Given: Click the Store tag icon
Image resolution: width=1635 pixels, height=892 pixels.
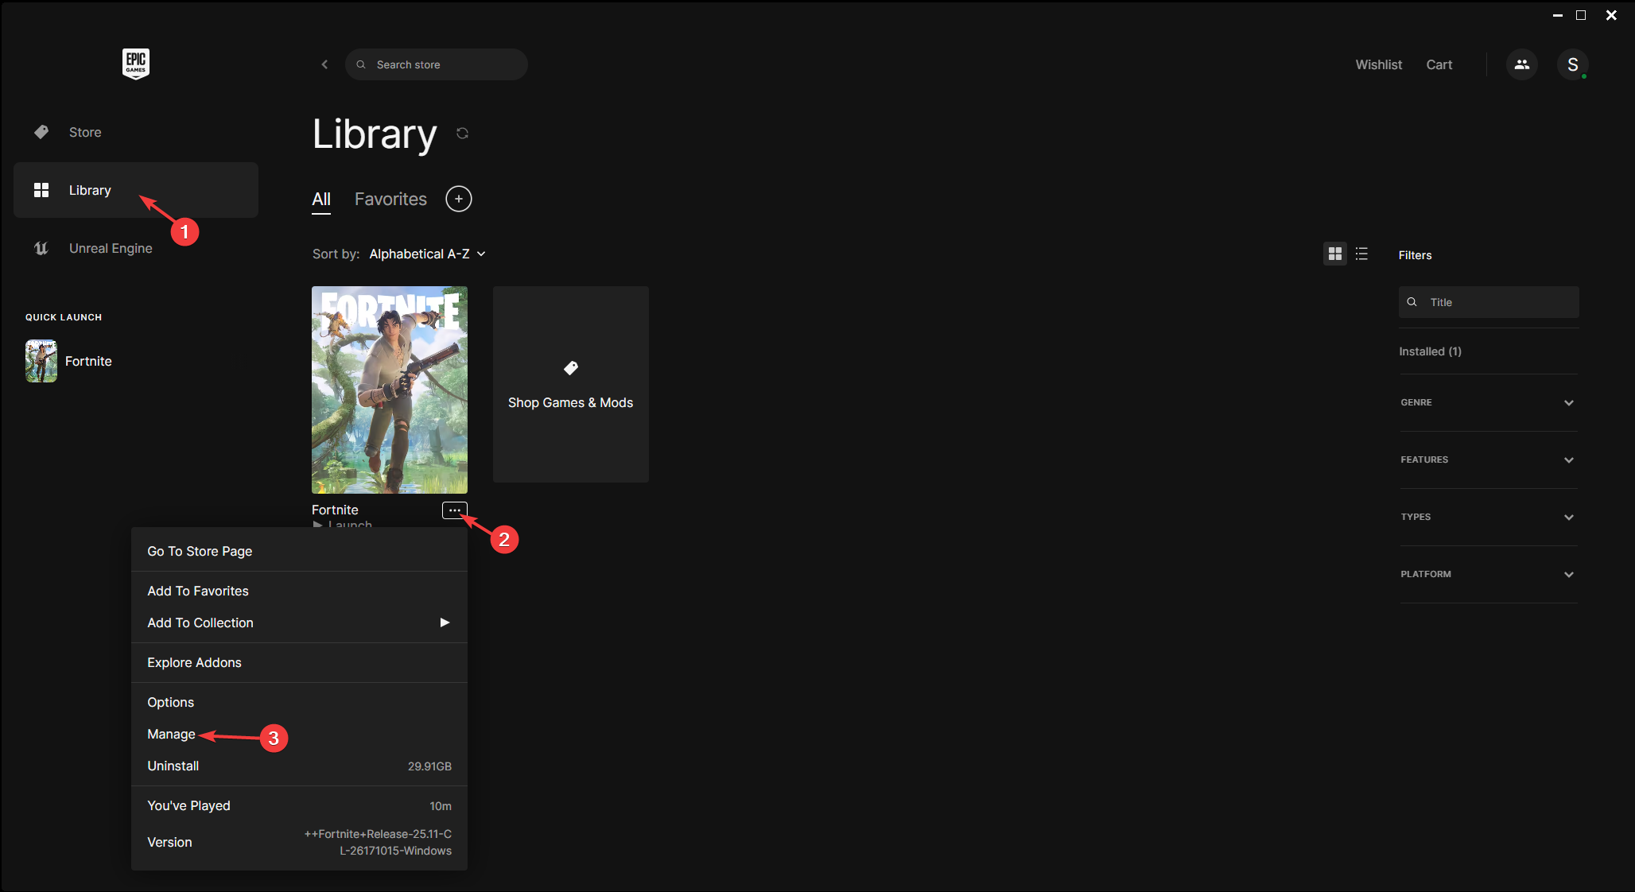Looking at the screenshot, I should [41, 132].
